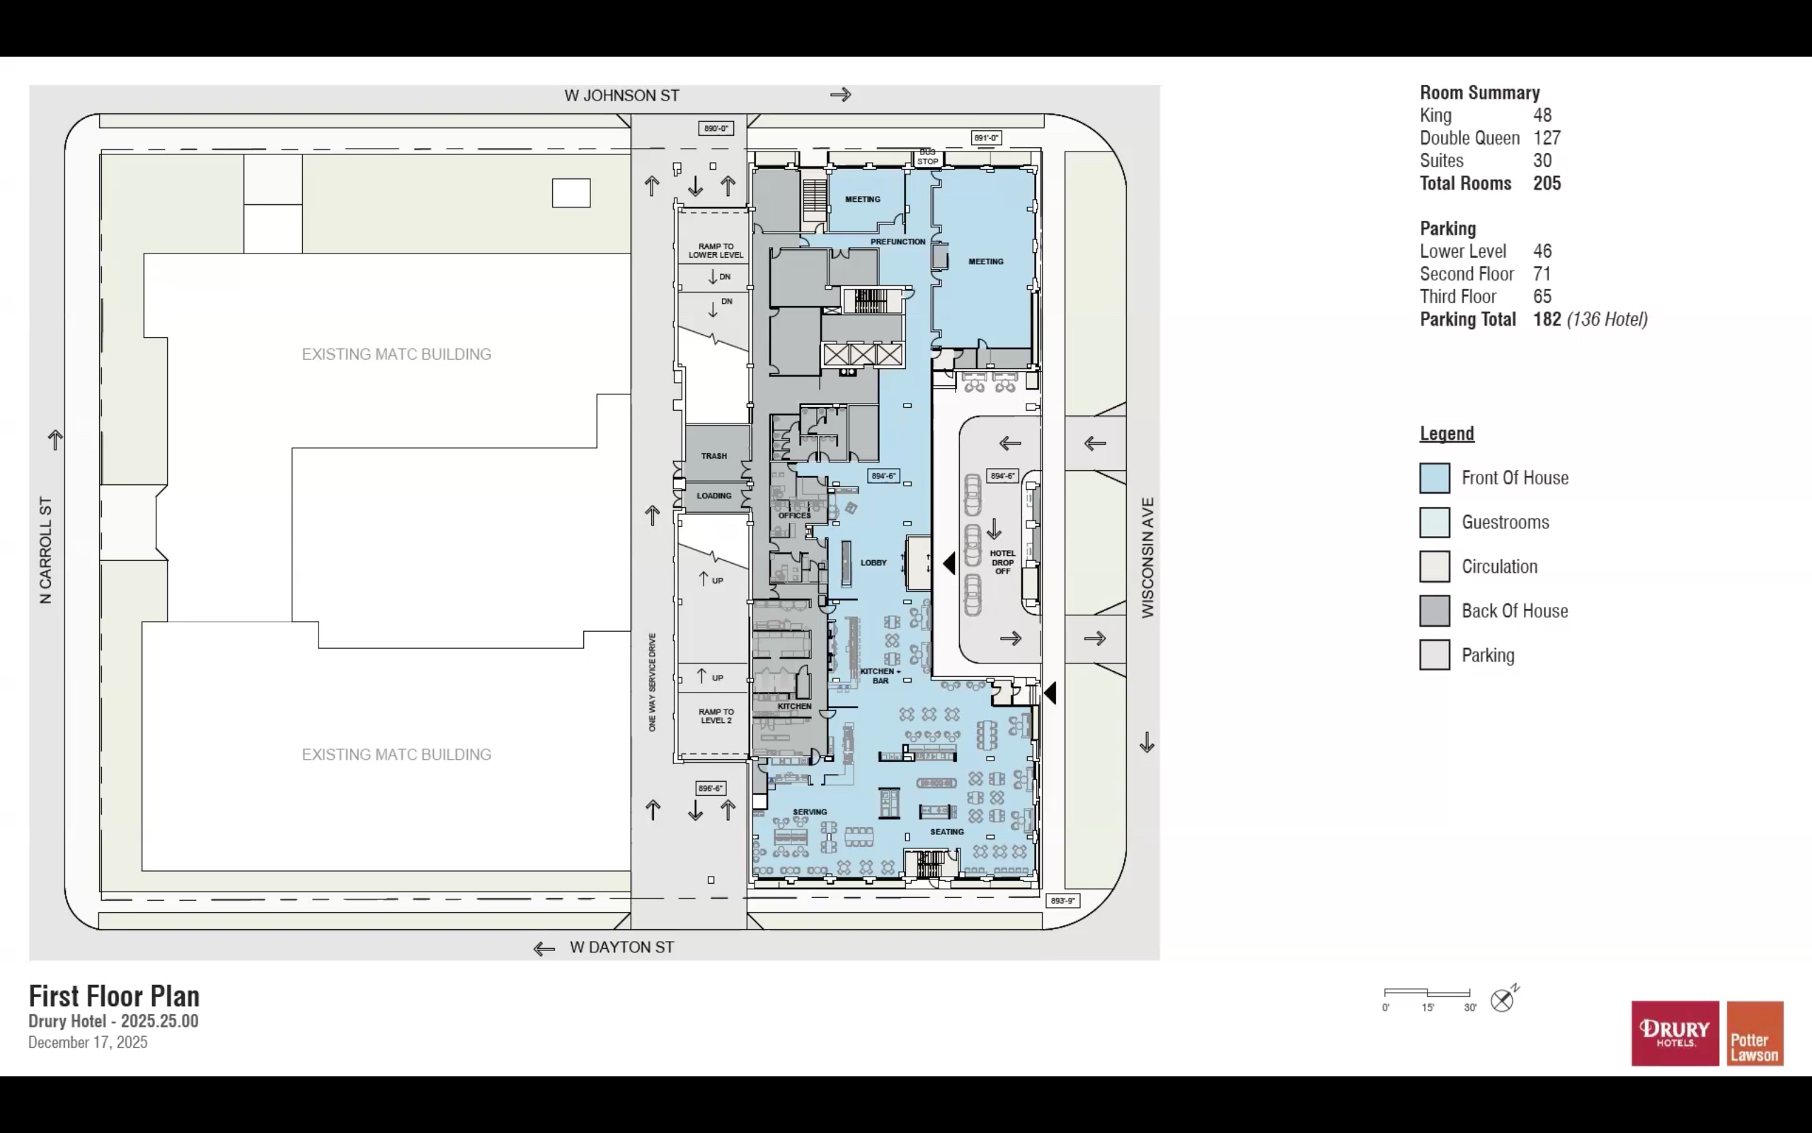The image size is (1812, 1133).
Task: Click the First Floor Plan title
Action: (114, 996)
